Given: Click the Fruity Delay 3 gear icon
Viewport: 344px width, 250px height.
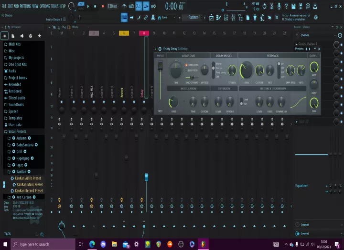Looking at the screenshot, I should (x=160, y=49).
